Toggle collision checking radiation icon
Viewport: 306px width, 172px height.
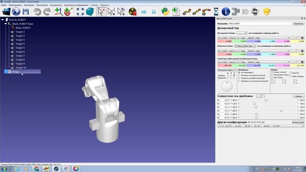tap(133, 11)
